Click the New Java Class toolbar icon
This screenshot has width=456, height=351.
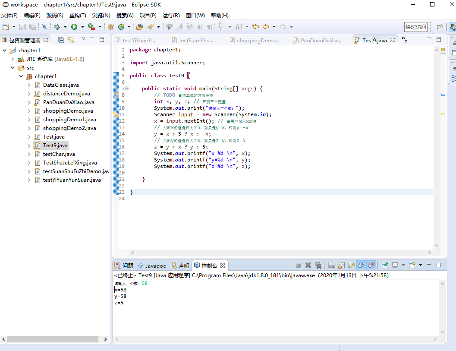pos(121,27)
